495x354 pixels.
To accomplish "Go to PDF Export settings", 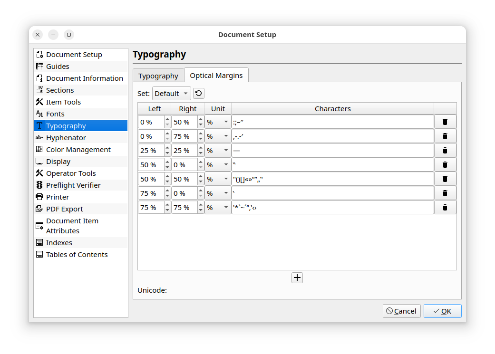I will coord(64,209).
